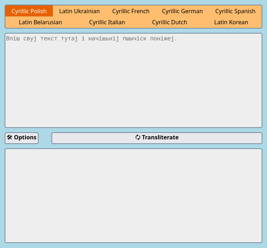Pick the Latin Korean tab
The width and height of the screenshot is (267, 248).
pos(231,22)
